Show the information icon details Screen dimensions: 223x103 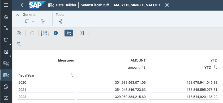tap(55, 33)
